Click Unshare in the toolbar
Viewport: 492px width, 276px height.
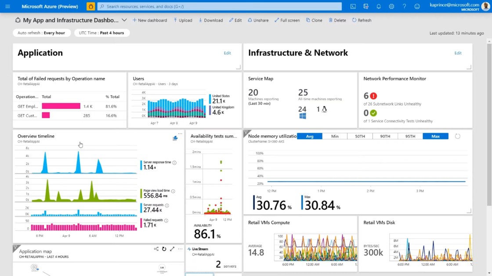pyautogui.click(x=258, y=20)
